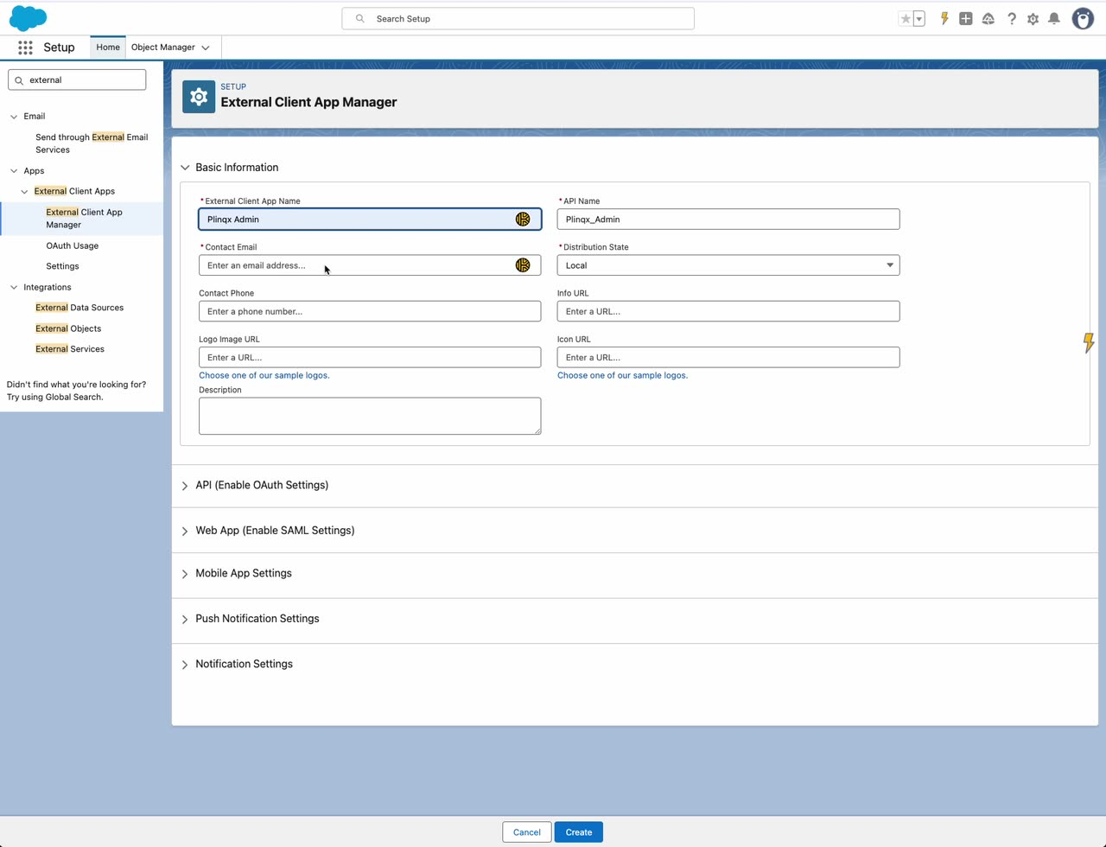Collapse the External Client Apps subtree
Image resolution: width=1106 pixels, height=847 pixels.
(x=24, y=192)
